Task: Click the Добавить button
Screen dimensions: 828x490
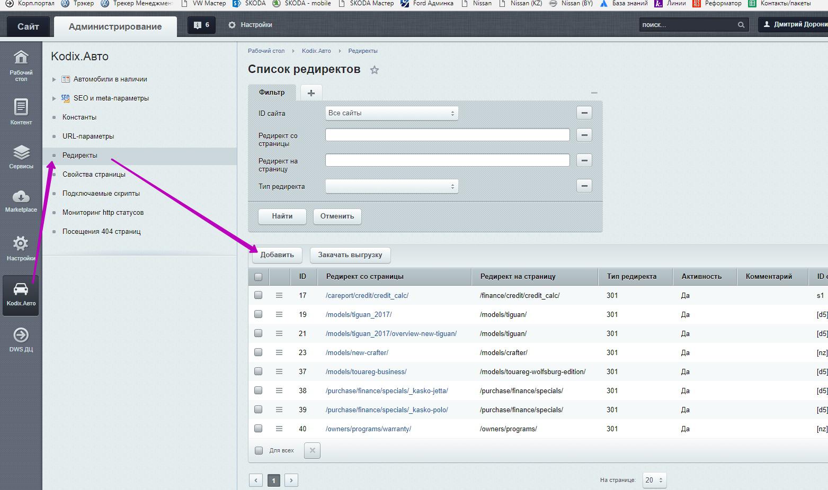Action: pyautogui.click(x=277, y=255)
